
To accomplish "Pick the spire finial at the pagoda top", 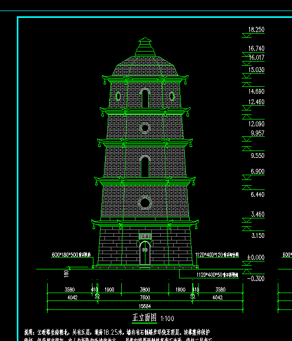I will click(145, 47).
